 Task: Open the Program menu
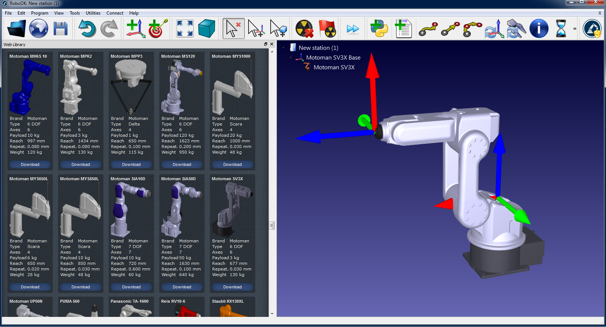(x=39, y=13)
